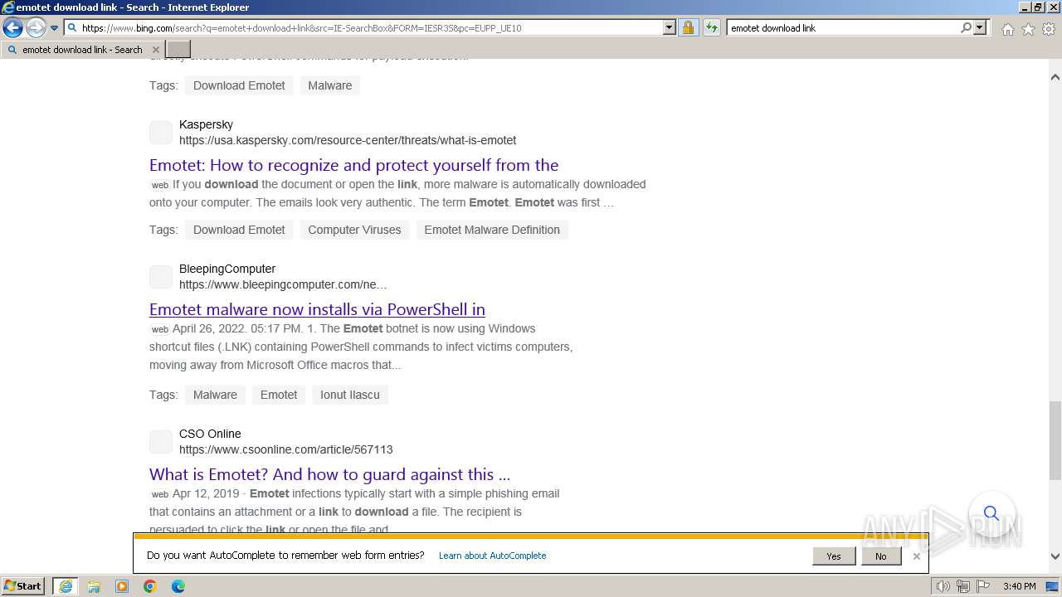
Task: Refresh the page with the refresh icon
Action: [712, 27]
